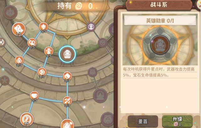Select the large top-left node marked 1/1
201x128 pixels.
point(19,29)
